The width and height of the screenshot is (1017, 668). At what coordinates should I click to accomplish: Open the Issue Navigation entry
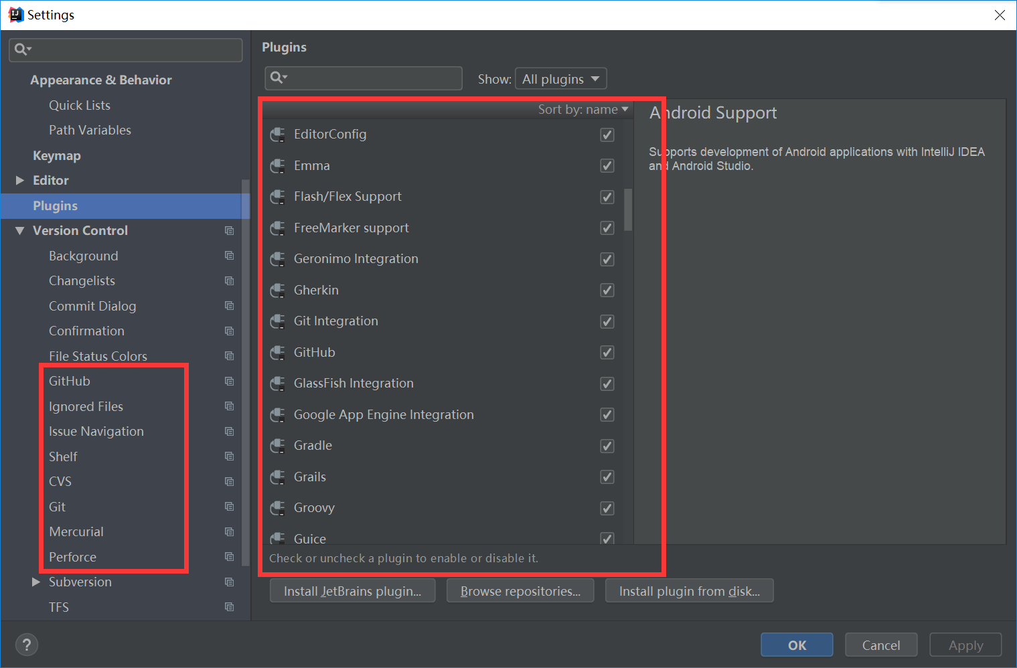pyautogui.click(x=96, y=432)
